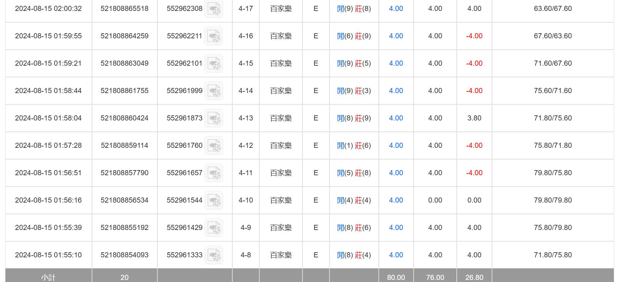The width and height of the screenshot is (622, 282).
Task: Open blue 4.00 bet details for row 4-10
Action: (x=396, y=200)
